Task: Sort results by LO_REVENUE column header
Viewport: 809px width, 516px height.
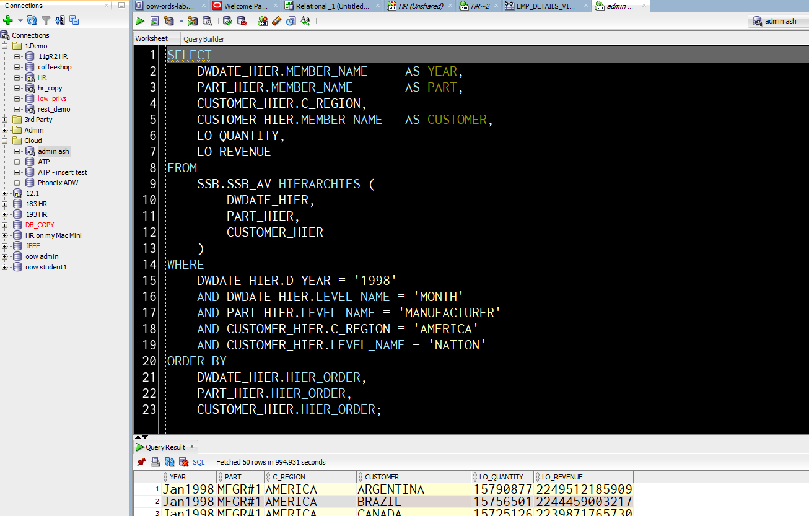Action: (584, 477)
